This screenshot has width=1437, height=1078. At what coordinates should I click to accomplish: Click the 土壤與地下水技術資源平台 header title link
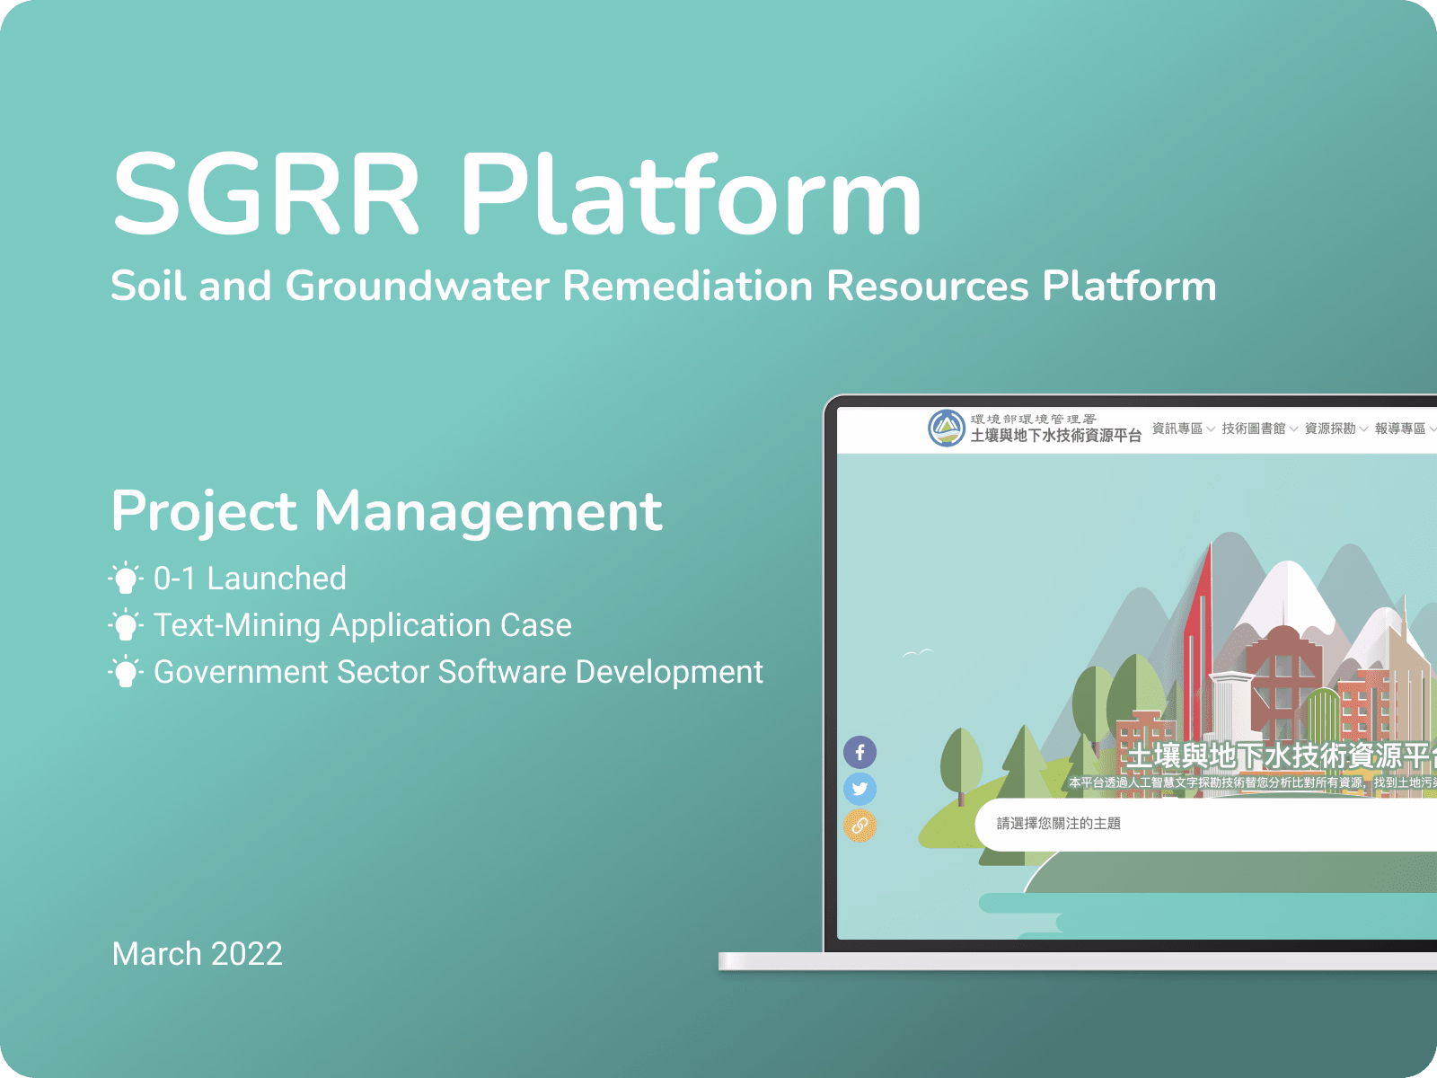pyautogui.click(x=1056, y=435)
